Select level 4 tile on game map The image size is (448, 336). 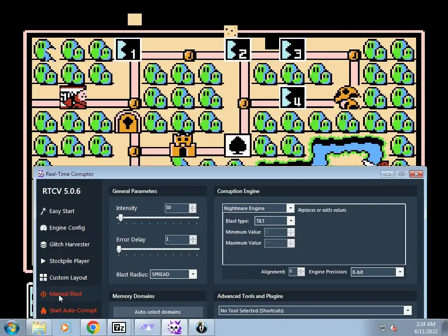[x=293, y=98]
